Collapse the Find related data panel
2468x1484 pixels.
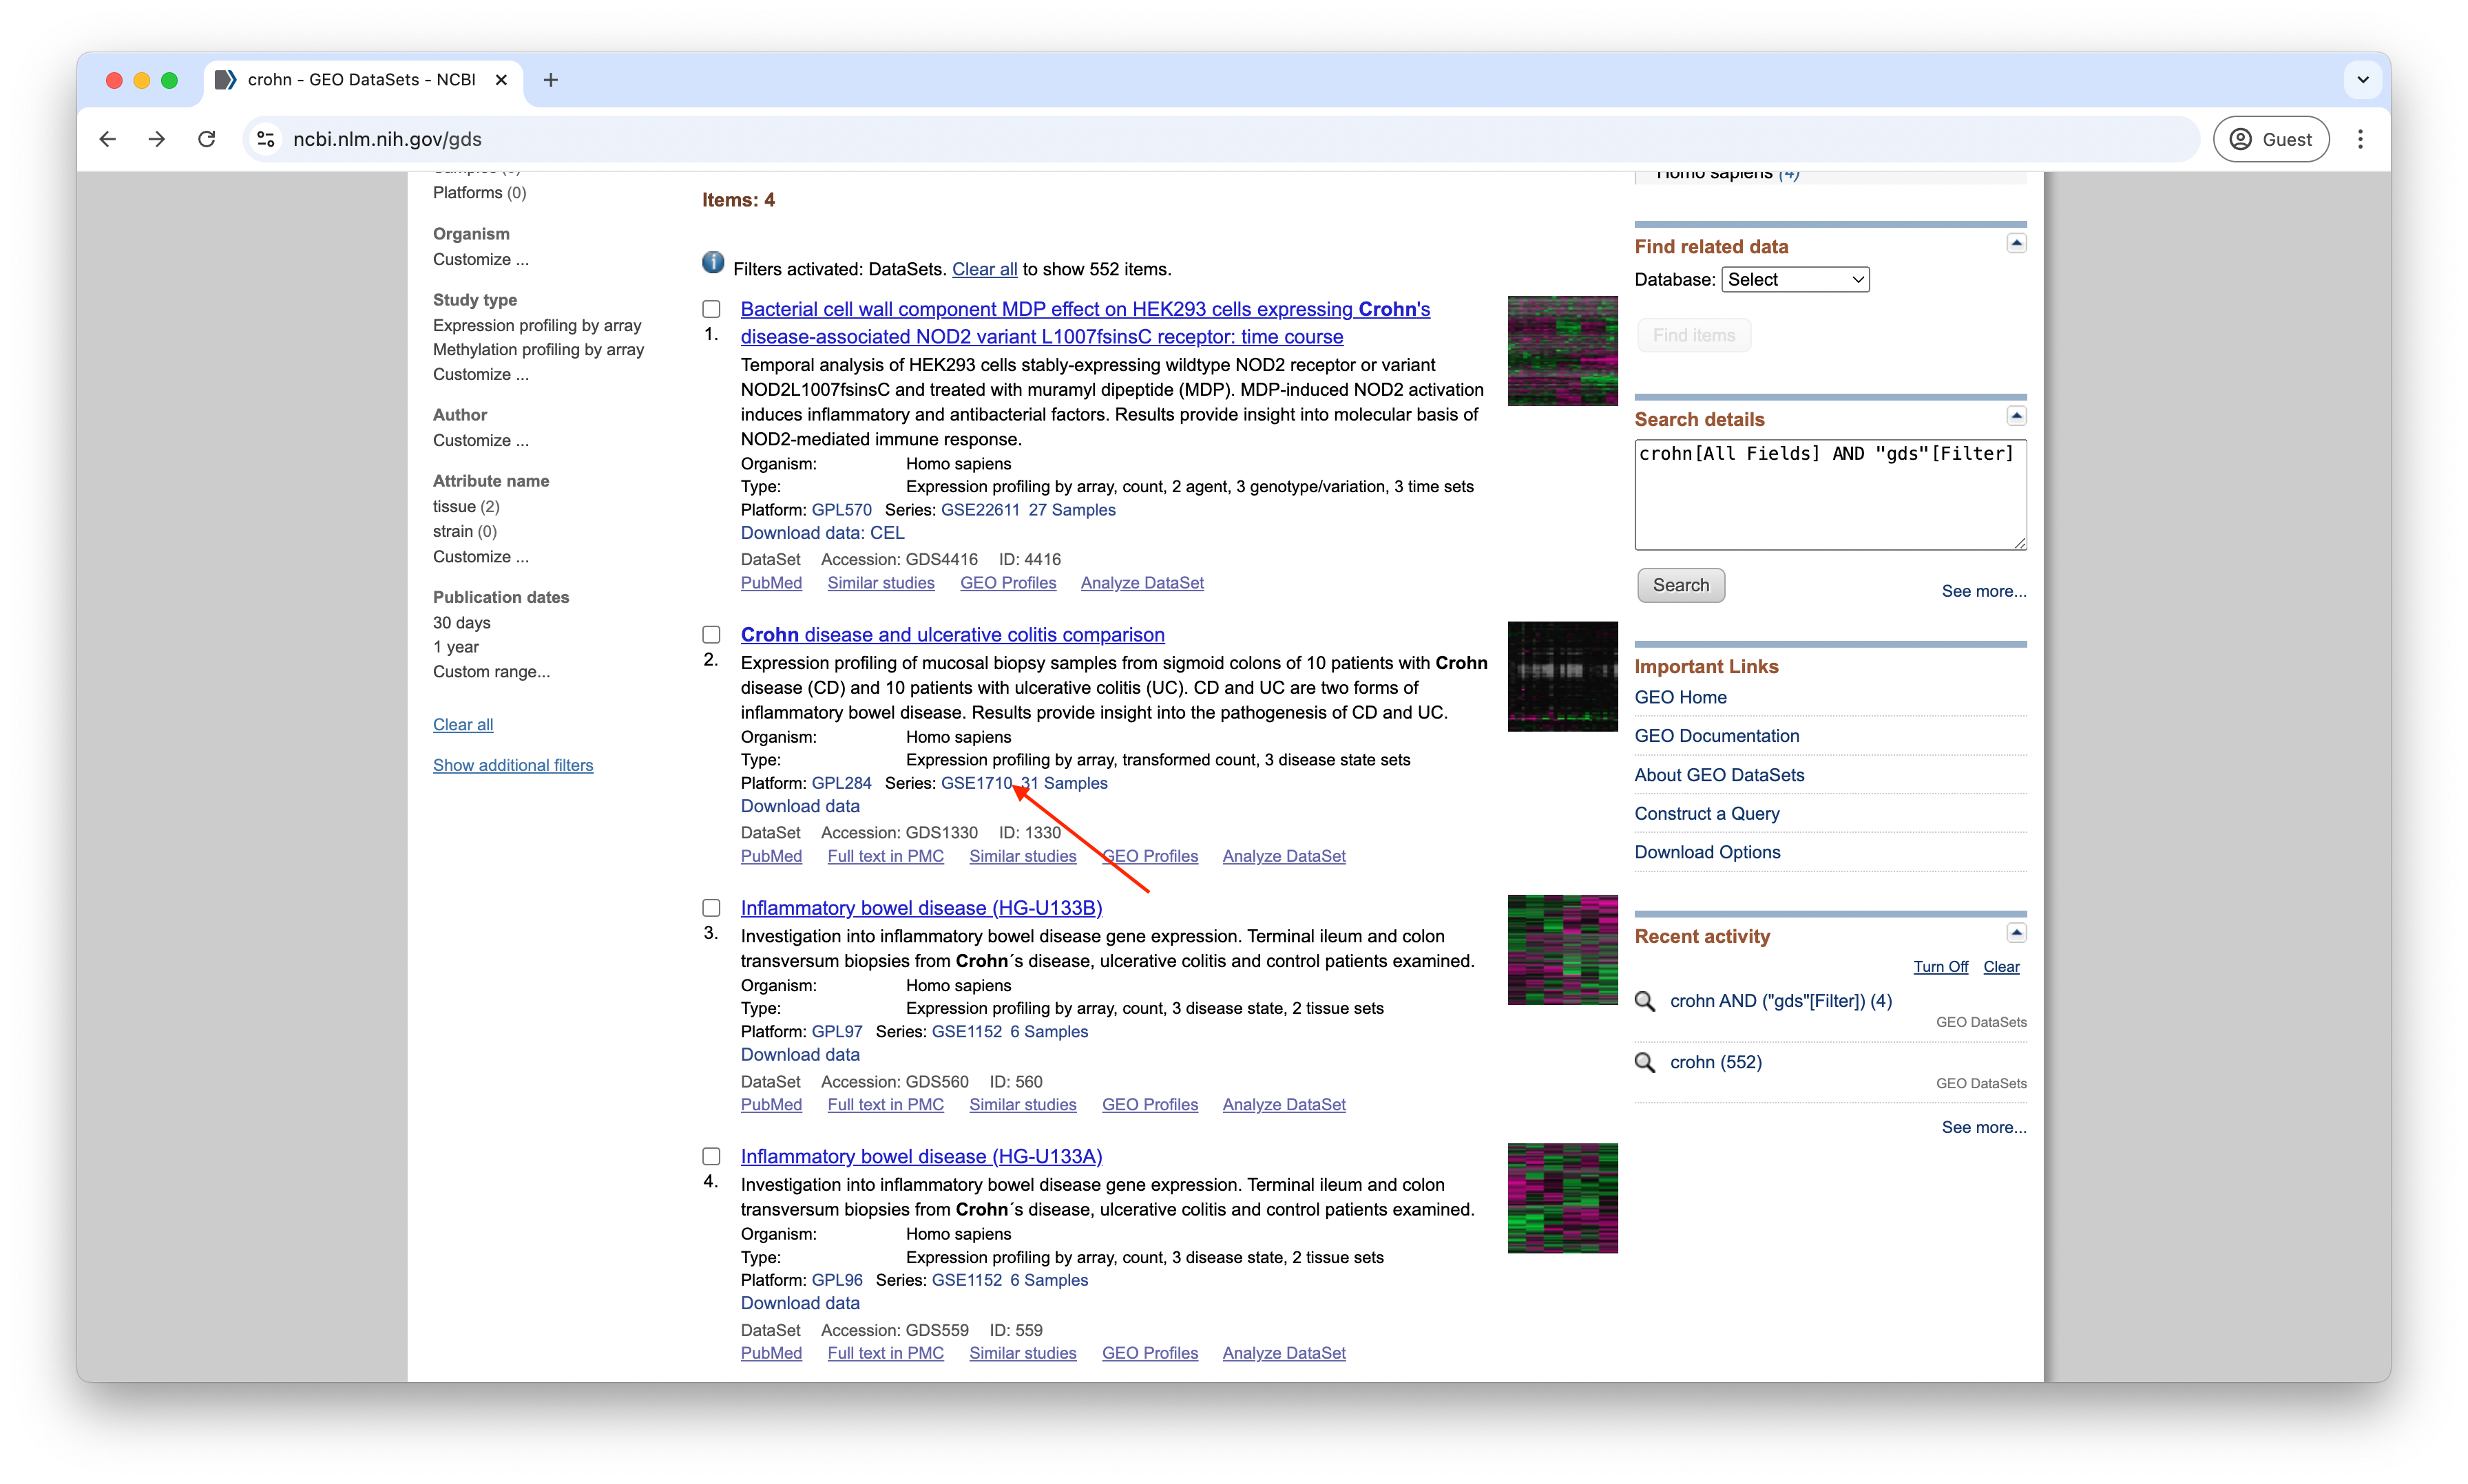point(2017,243)
